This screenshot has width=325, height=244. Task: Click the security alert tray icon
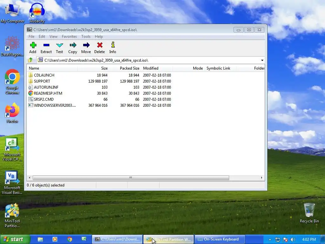pos(285,240)
